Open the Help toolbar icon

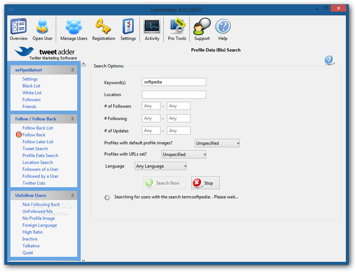point(223,29)
